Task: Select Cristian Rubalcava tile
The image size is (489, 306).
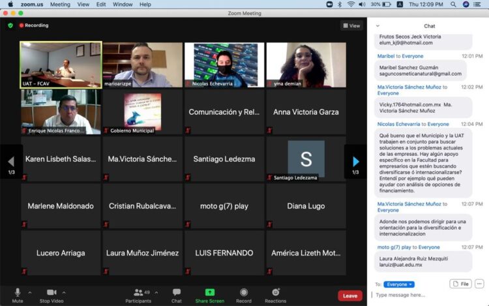Action: point(143,206)
